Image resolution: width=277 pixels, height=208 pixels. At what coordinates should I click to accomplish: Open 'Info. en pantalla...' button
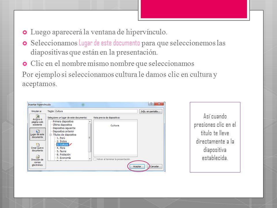click(x=151, y=112)
